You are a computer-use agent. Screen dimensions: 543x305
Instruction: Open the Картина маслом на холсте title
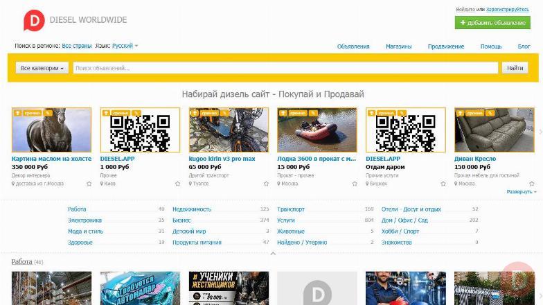(x=51, y=159)
